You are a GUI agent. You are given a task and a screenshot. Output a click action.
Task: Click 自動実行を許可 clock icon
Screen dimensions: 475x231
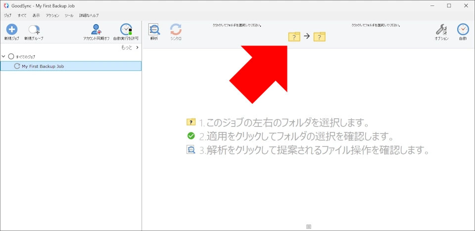click(126, 30)
